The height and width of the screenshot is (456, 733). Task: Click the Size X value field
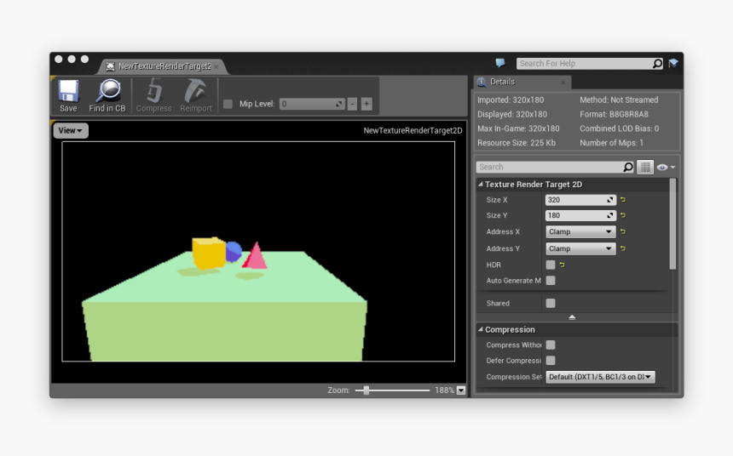click(580, 199)
